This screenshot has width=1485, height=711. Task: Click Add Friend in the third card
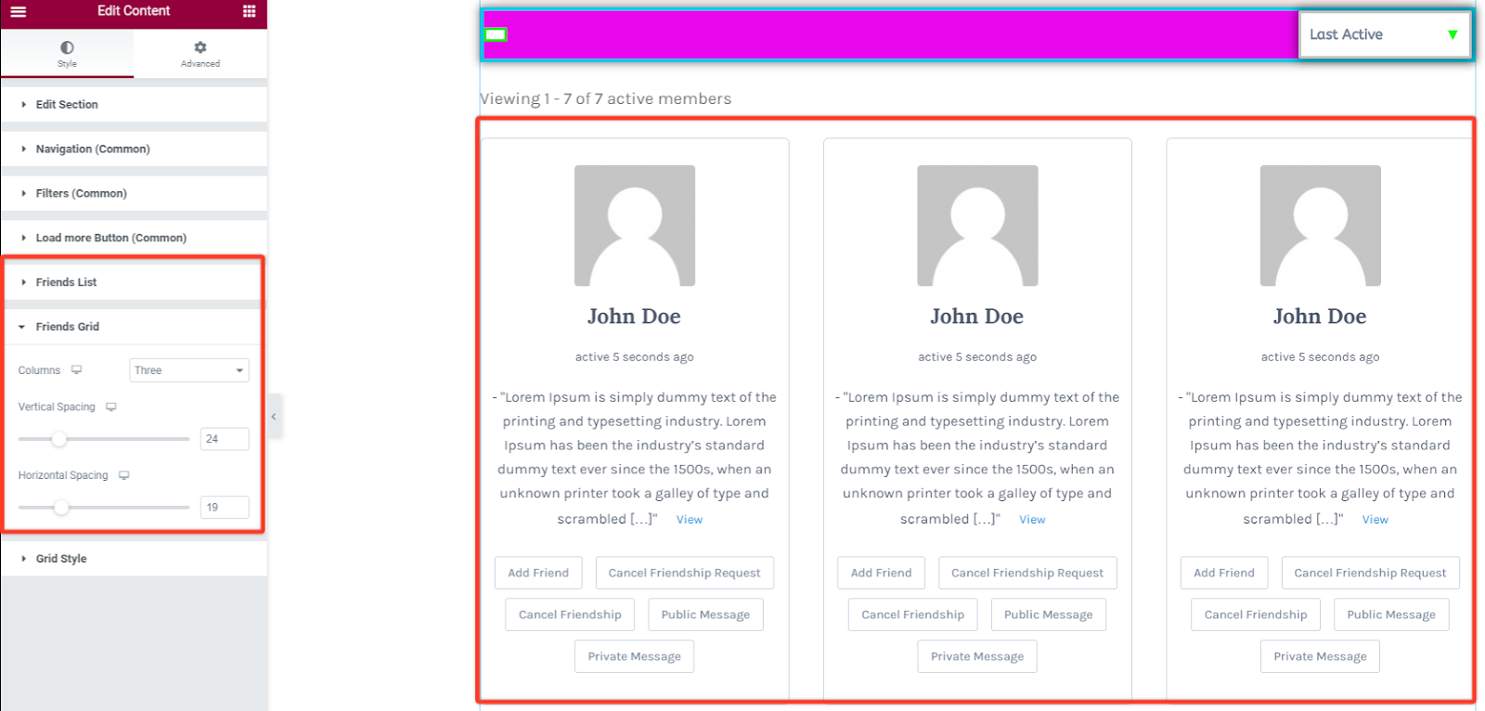(1224, 573)
